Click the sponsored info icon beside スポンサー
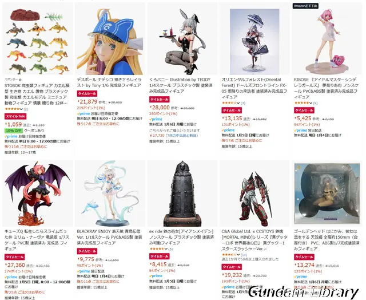This screenshot has width=366, height=300. pyautogui.click(x=20, y=80)
